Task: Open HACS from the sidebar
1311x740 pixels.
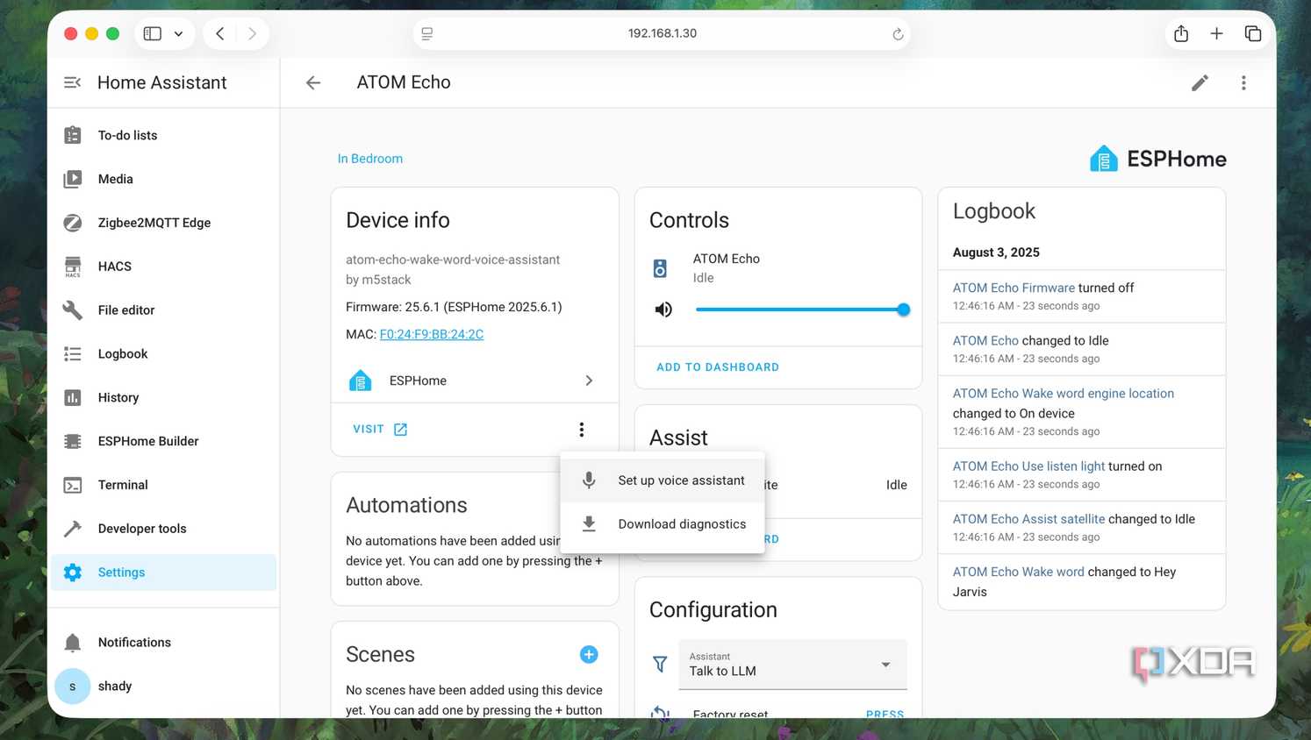Action: 163,267
